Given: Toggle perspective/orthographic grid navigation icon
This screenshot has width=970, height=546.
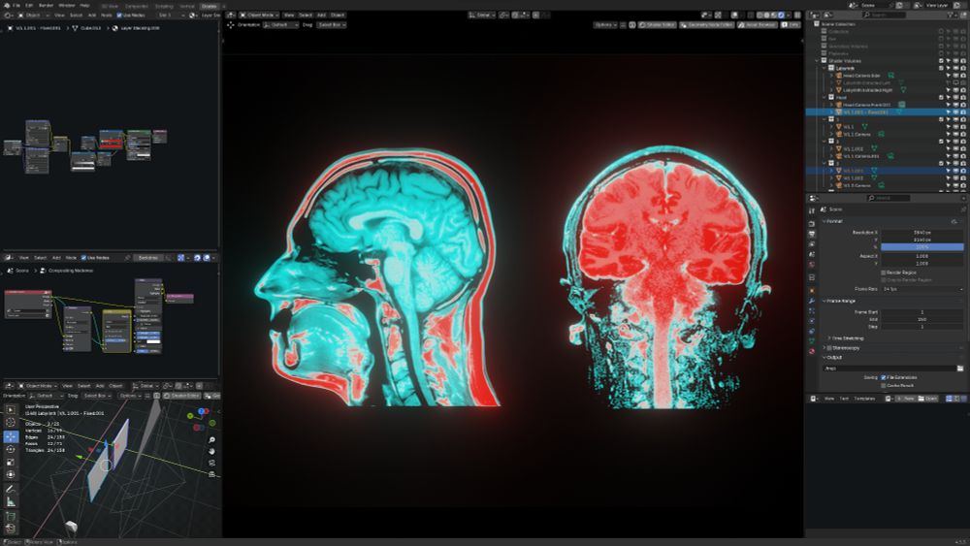Looking at the screenshot, I should (x=211, y=474).
